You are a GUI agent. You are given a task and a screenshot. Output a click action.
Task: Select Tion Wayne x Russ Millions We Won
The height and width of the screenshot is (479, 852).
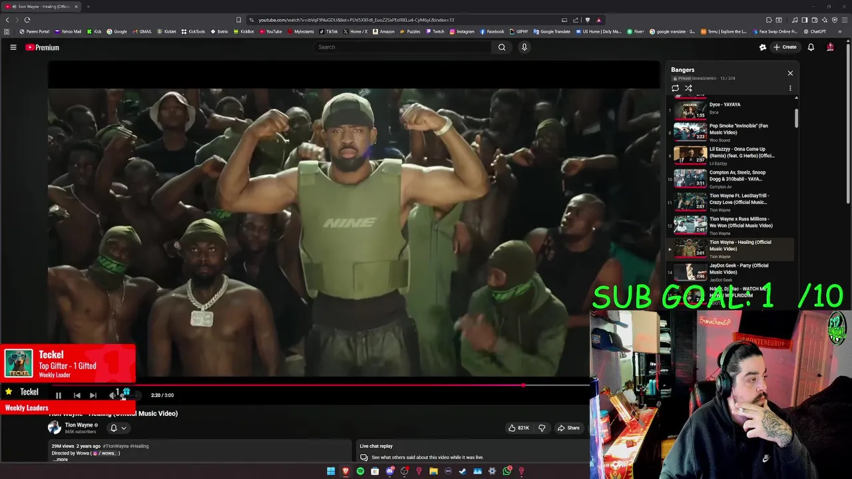click(731, 225)
